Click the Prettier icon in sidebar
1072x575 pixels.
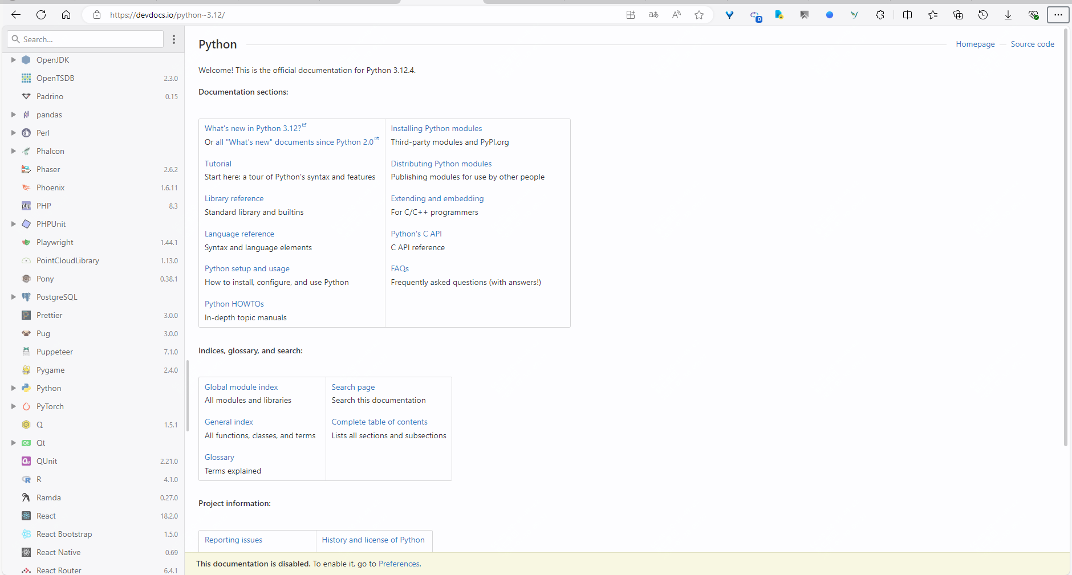[x=26, y=315]
